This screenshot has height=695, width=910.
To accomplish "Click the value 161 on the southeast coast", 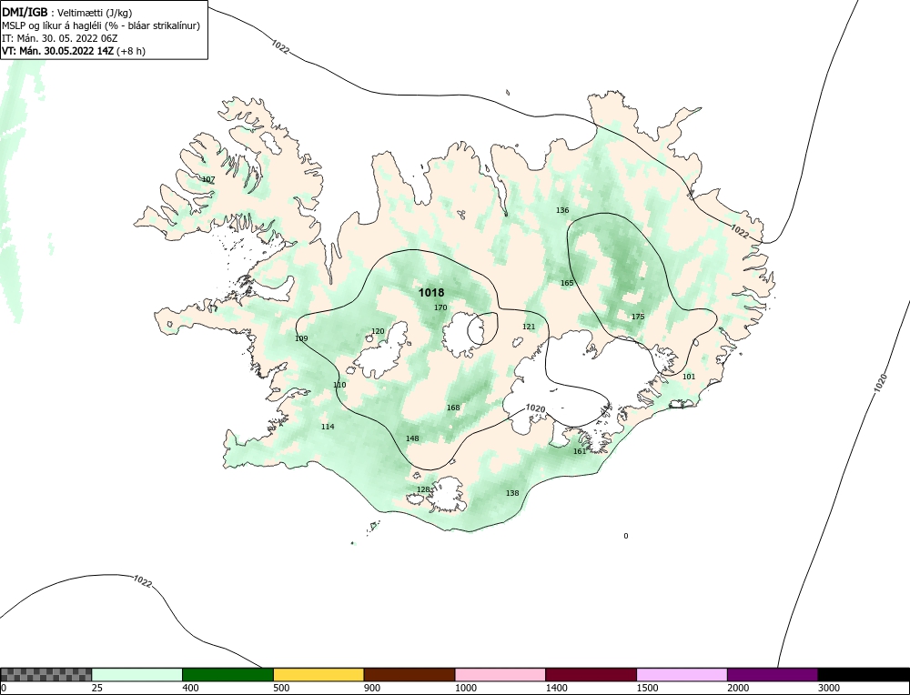I will [580, 451].
